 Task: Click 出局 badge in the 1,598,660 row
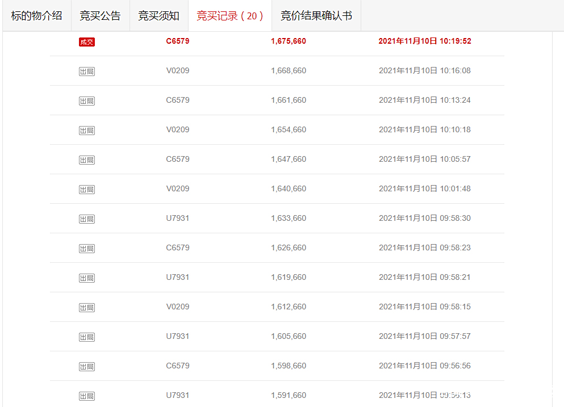[x=87, y=366]
